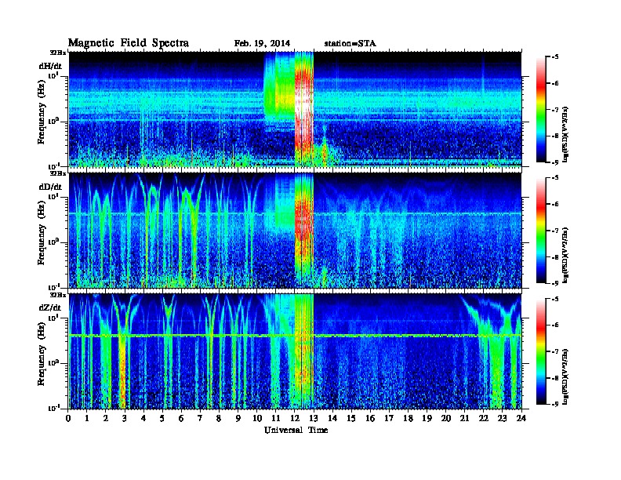Click hour 15 on the Universal Time axis

tap(351, 419)
